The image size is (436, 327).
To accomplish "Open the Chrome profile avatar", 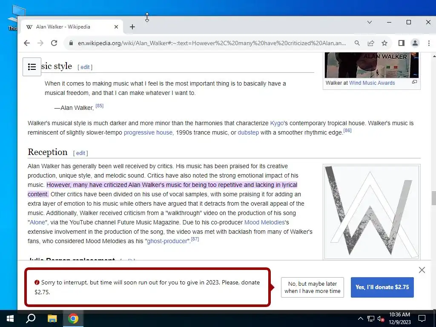I will coord(415,43).
